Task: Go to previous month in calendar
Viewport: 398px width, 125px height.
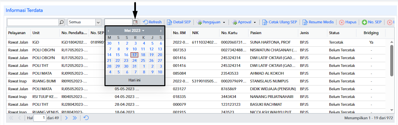Action: coord(109,31)
